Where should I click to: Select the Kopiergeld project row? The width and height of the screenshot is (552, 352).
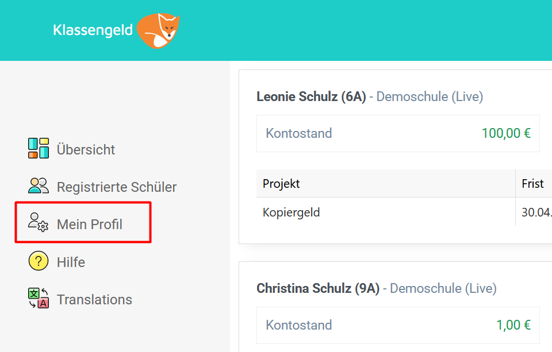click(x=292, y=212)
